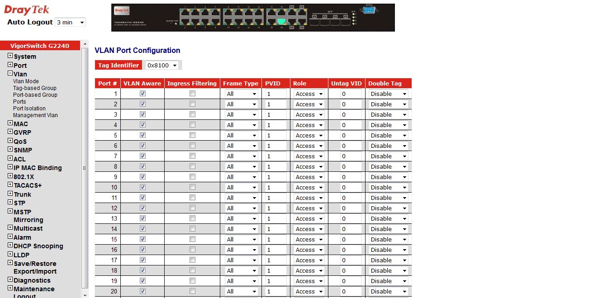Image resolution: width=603 pixels, height=298 pixels.
Task: Open the Role dropdown for port 3
Action: click(x=309, y=114)
